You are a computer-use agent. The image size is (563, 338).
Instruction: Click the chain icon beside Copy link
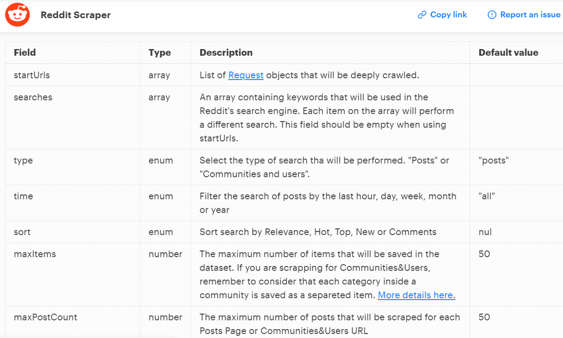[422, 15]
